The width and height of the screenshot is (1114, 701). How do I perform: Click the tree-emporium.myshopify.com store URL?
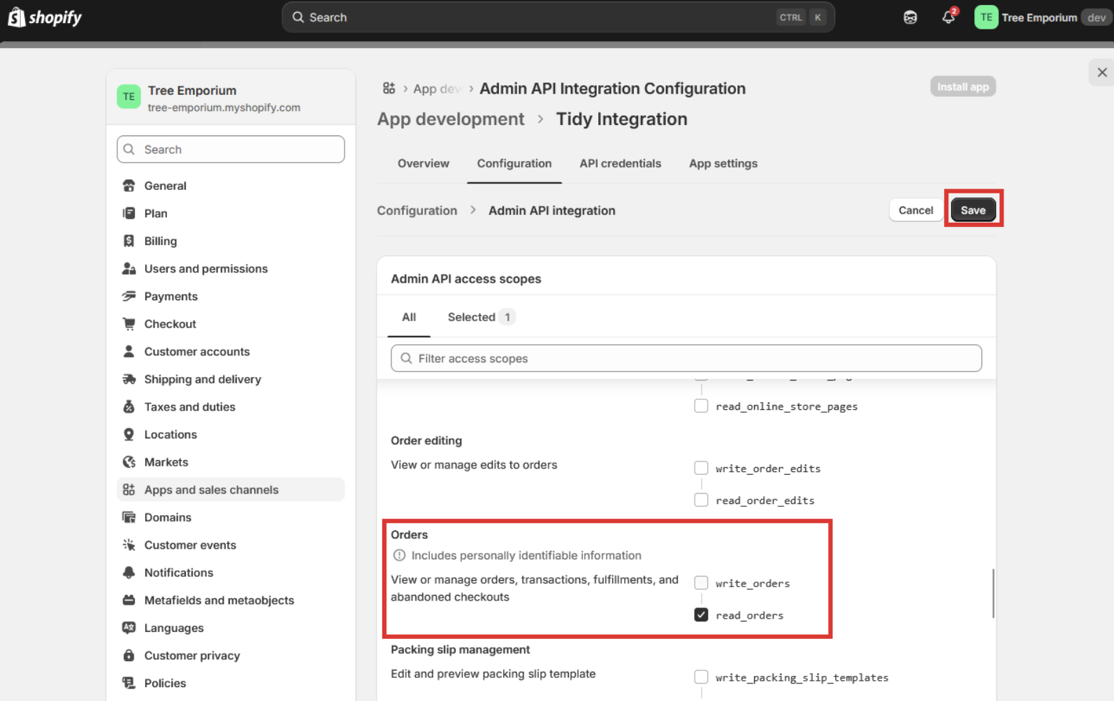224,108
